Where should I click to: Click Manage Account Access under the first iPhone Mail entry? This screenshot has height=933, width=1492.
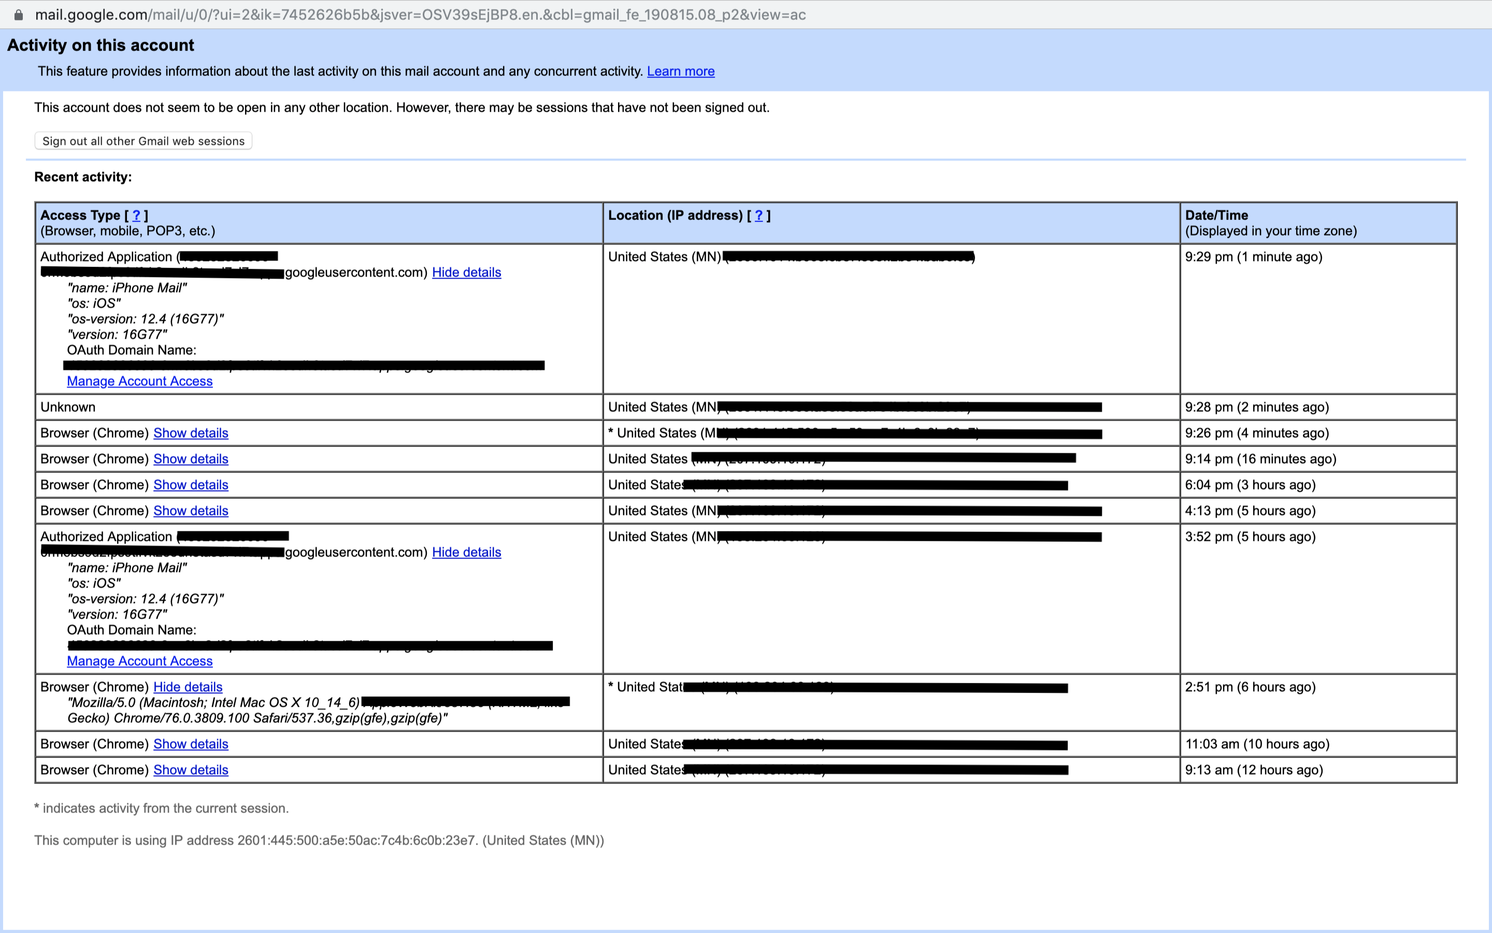(x=139, y=381)
